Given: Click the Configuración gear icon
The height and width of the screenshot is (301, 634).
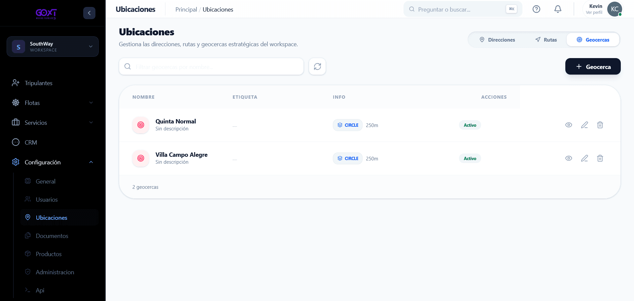Looking at the screenshot, I should [16, 162].
